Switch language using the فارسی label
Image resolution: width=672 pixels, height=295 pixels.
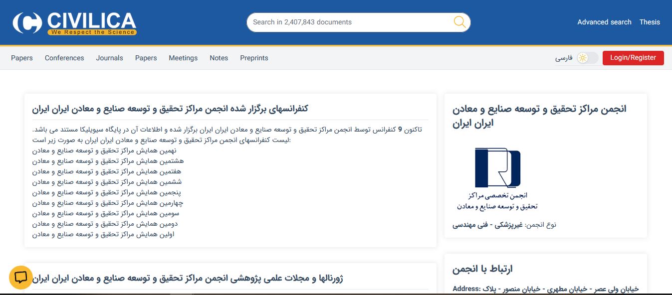click(564, 58)
